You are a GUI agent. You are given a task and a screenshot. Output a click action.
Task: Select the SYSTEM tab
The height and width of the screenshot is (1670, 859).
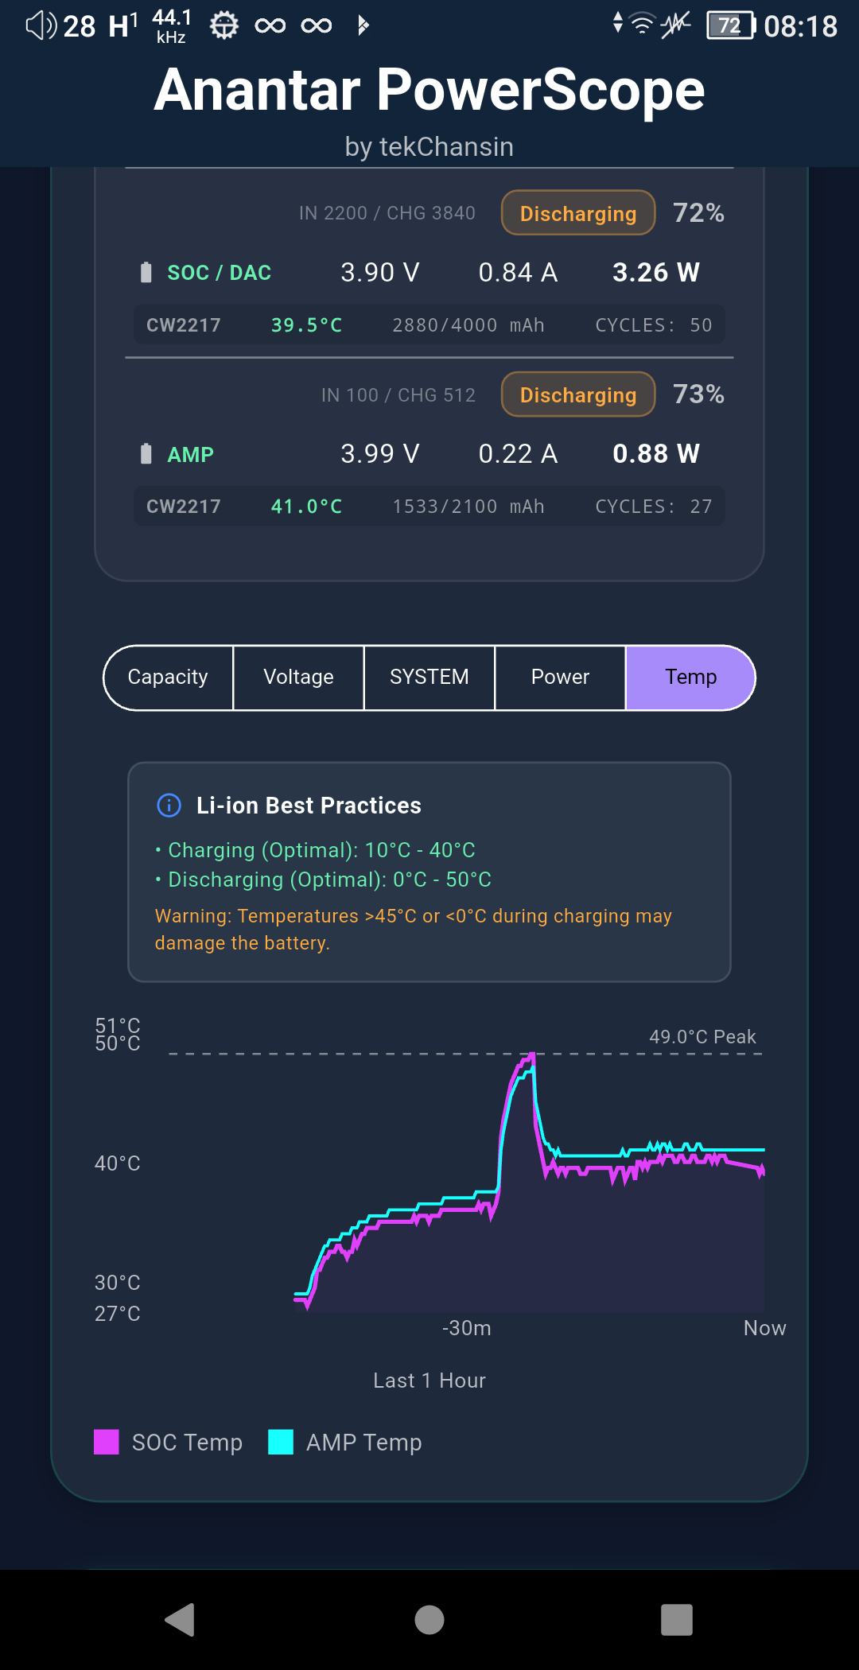428,677
